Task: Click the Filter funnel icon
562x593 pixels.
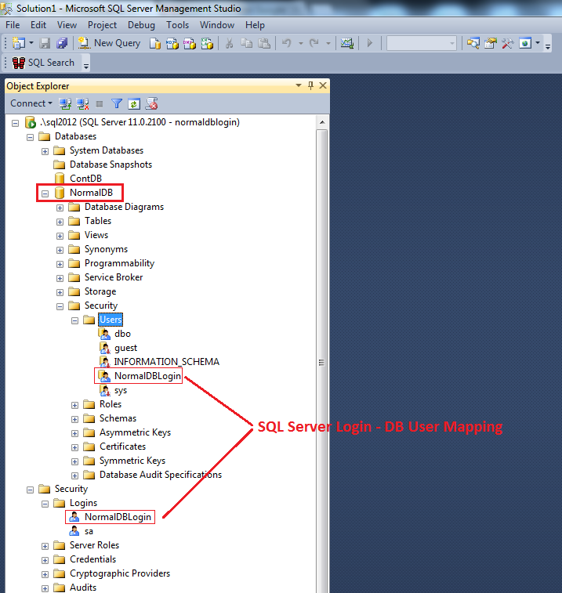Action: (117, 103)
